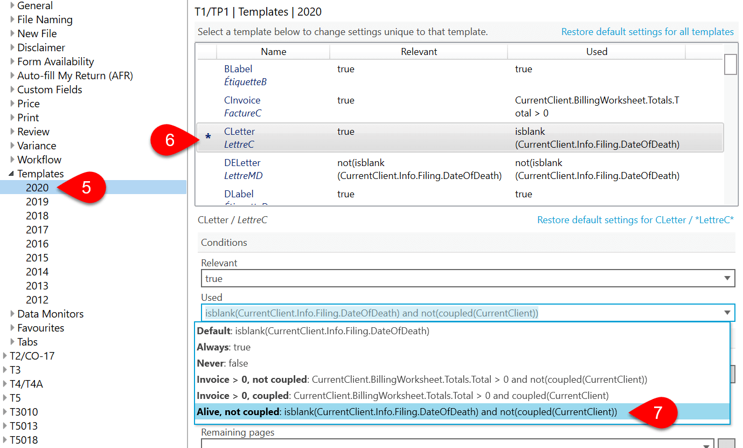Open the Print settings item
743x448 pixels.
(x=28, y=118)
